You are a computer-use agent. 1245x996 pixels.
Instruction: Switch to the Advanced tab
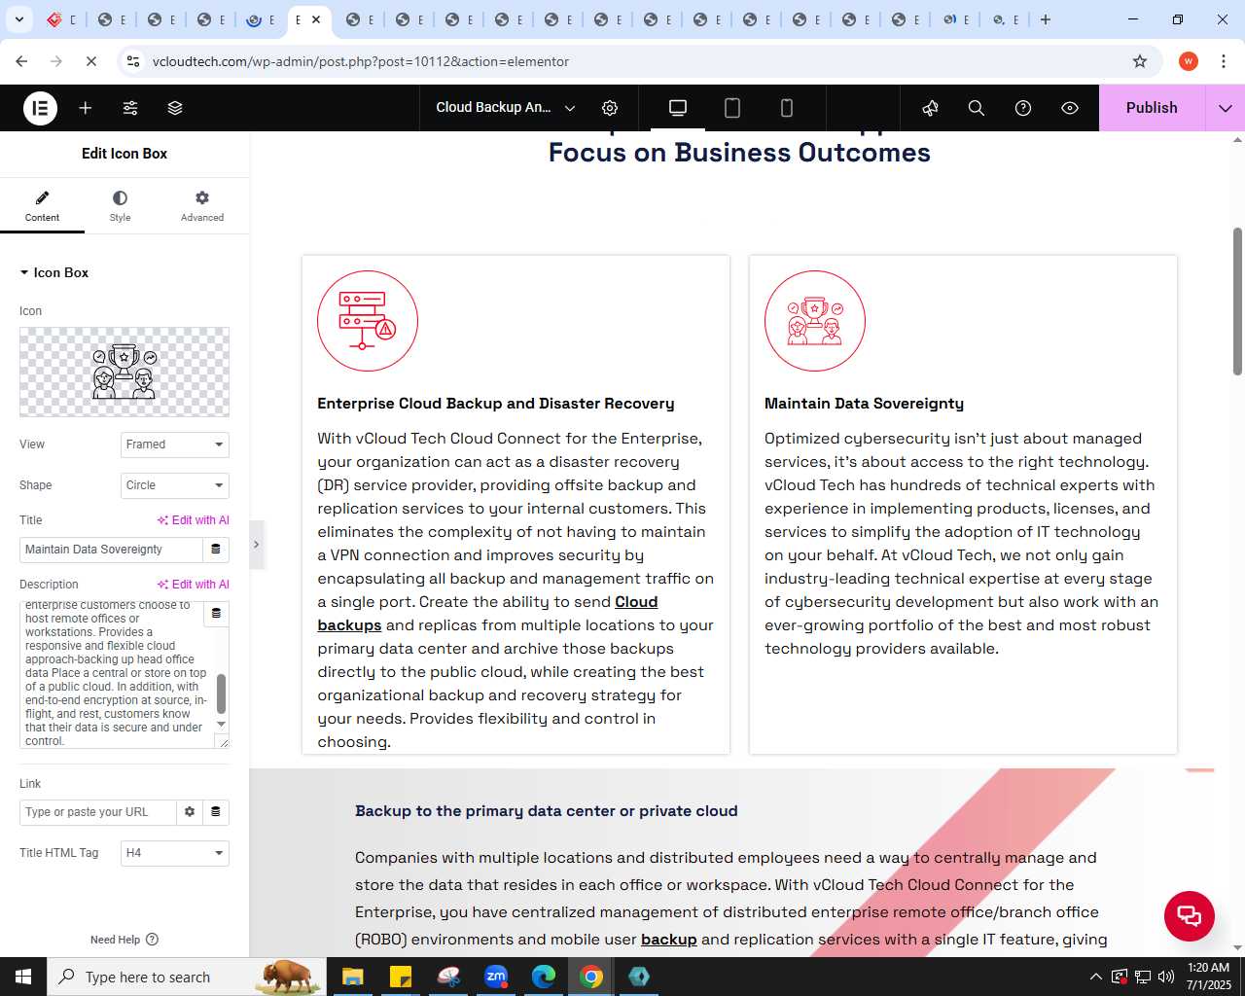pos(202,206)
